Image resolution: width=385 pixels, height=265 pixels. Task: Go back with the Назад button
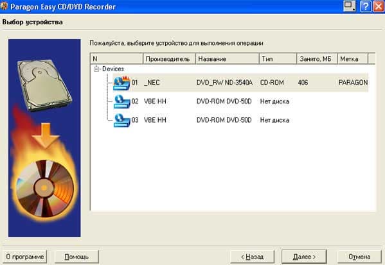(252, 257)
